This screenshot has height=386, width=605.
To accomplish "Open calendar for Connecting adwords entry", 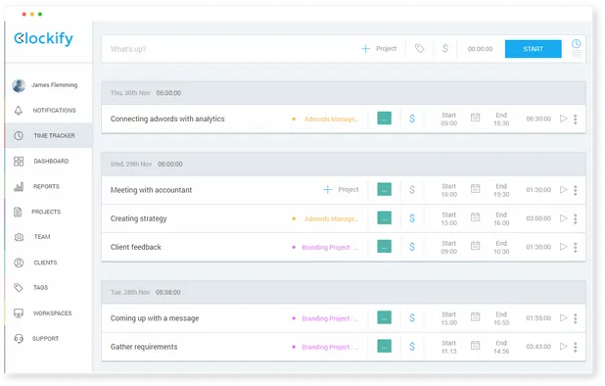I will click(476, 118).
